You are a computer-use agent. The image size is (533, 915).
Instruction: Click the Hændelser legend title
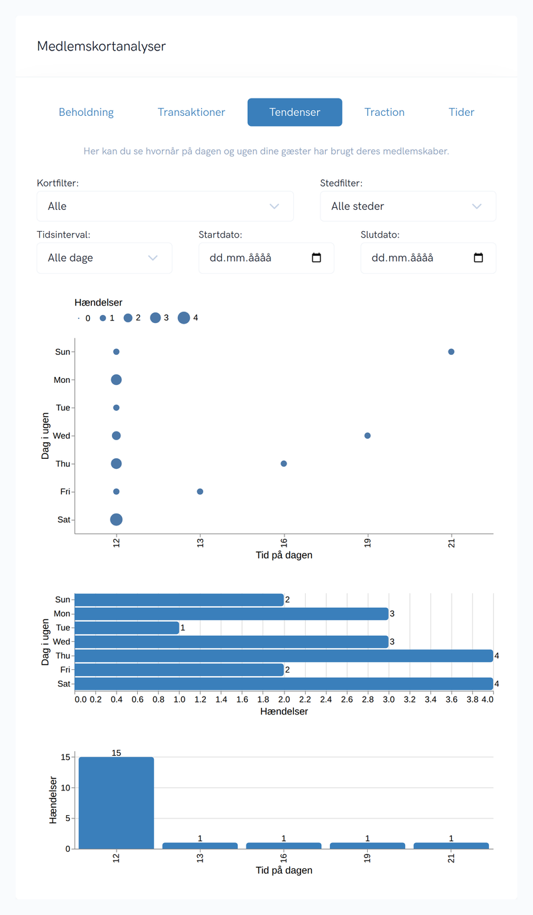[x=99, y=302]
